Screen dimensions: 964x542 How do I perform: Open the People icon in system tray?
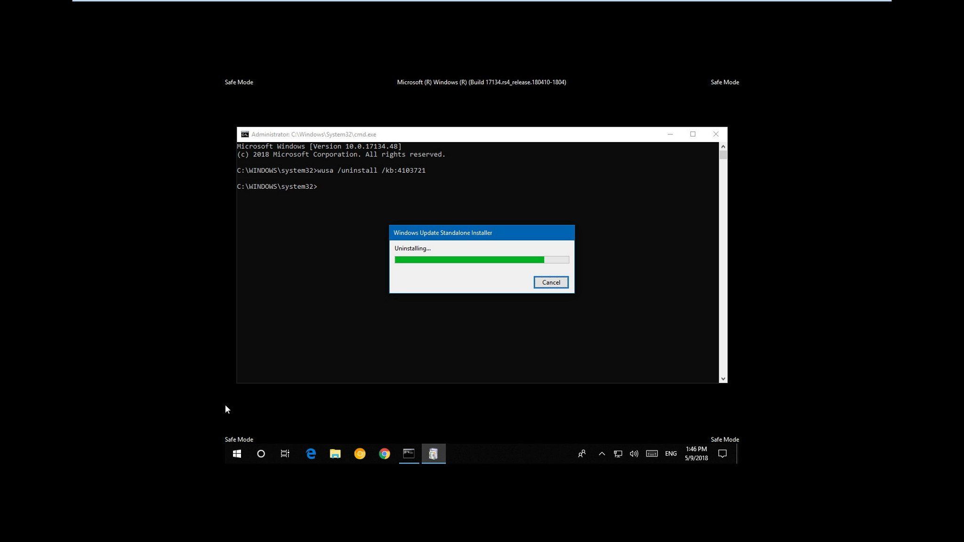[x=582, y=454]
